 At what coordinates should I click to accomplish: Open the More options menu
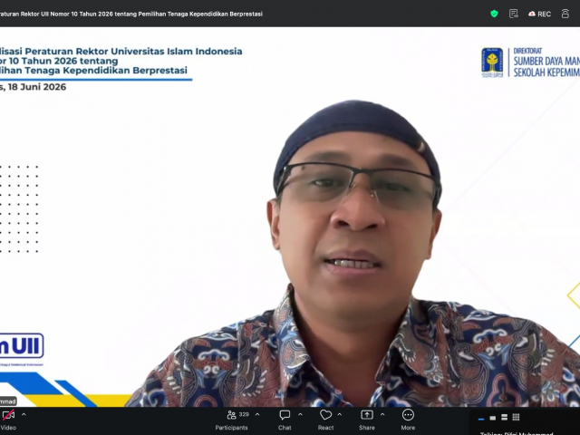(408, 420)
